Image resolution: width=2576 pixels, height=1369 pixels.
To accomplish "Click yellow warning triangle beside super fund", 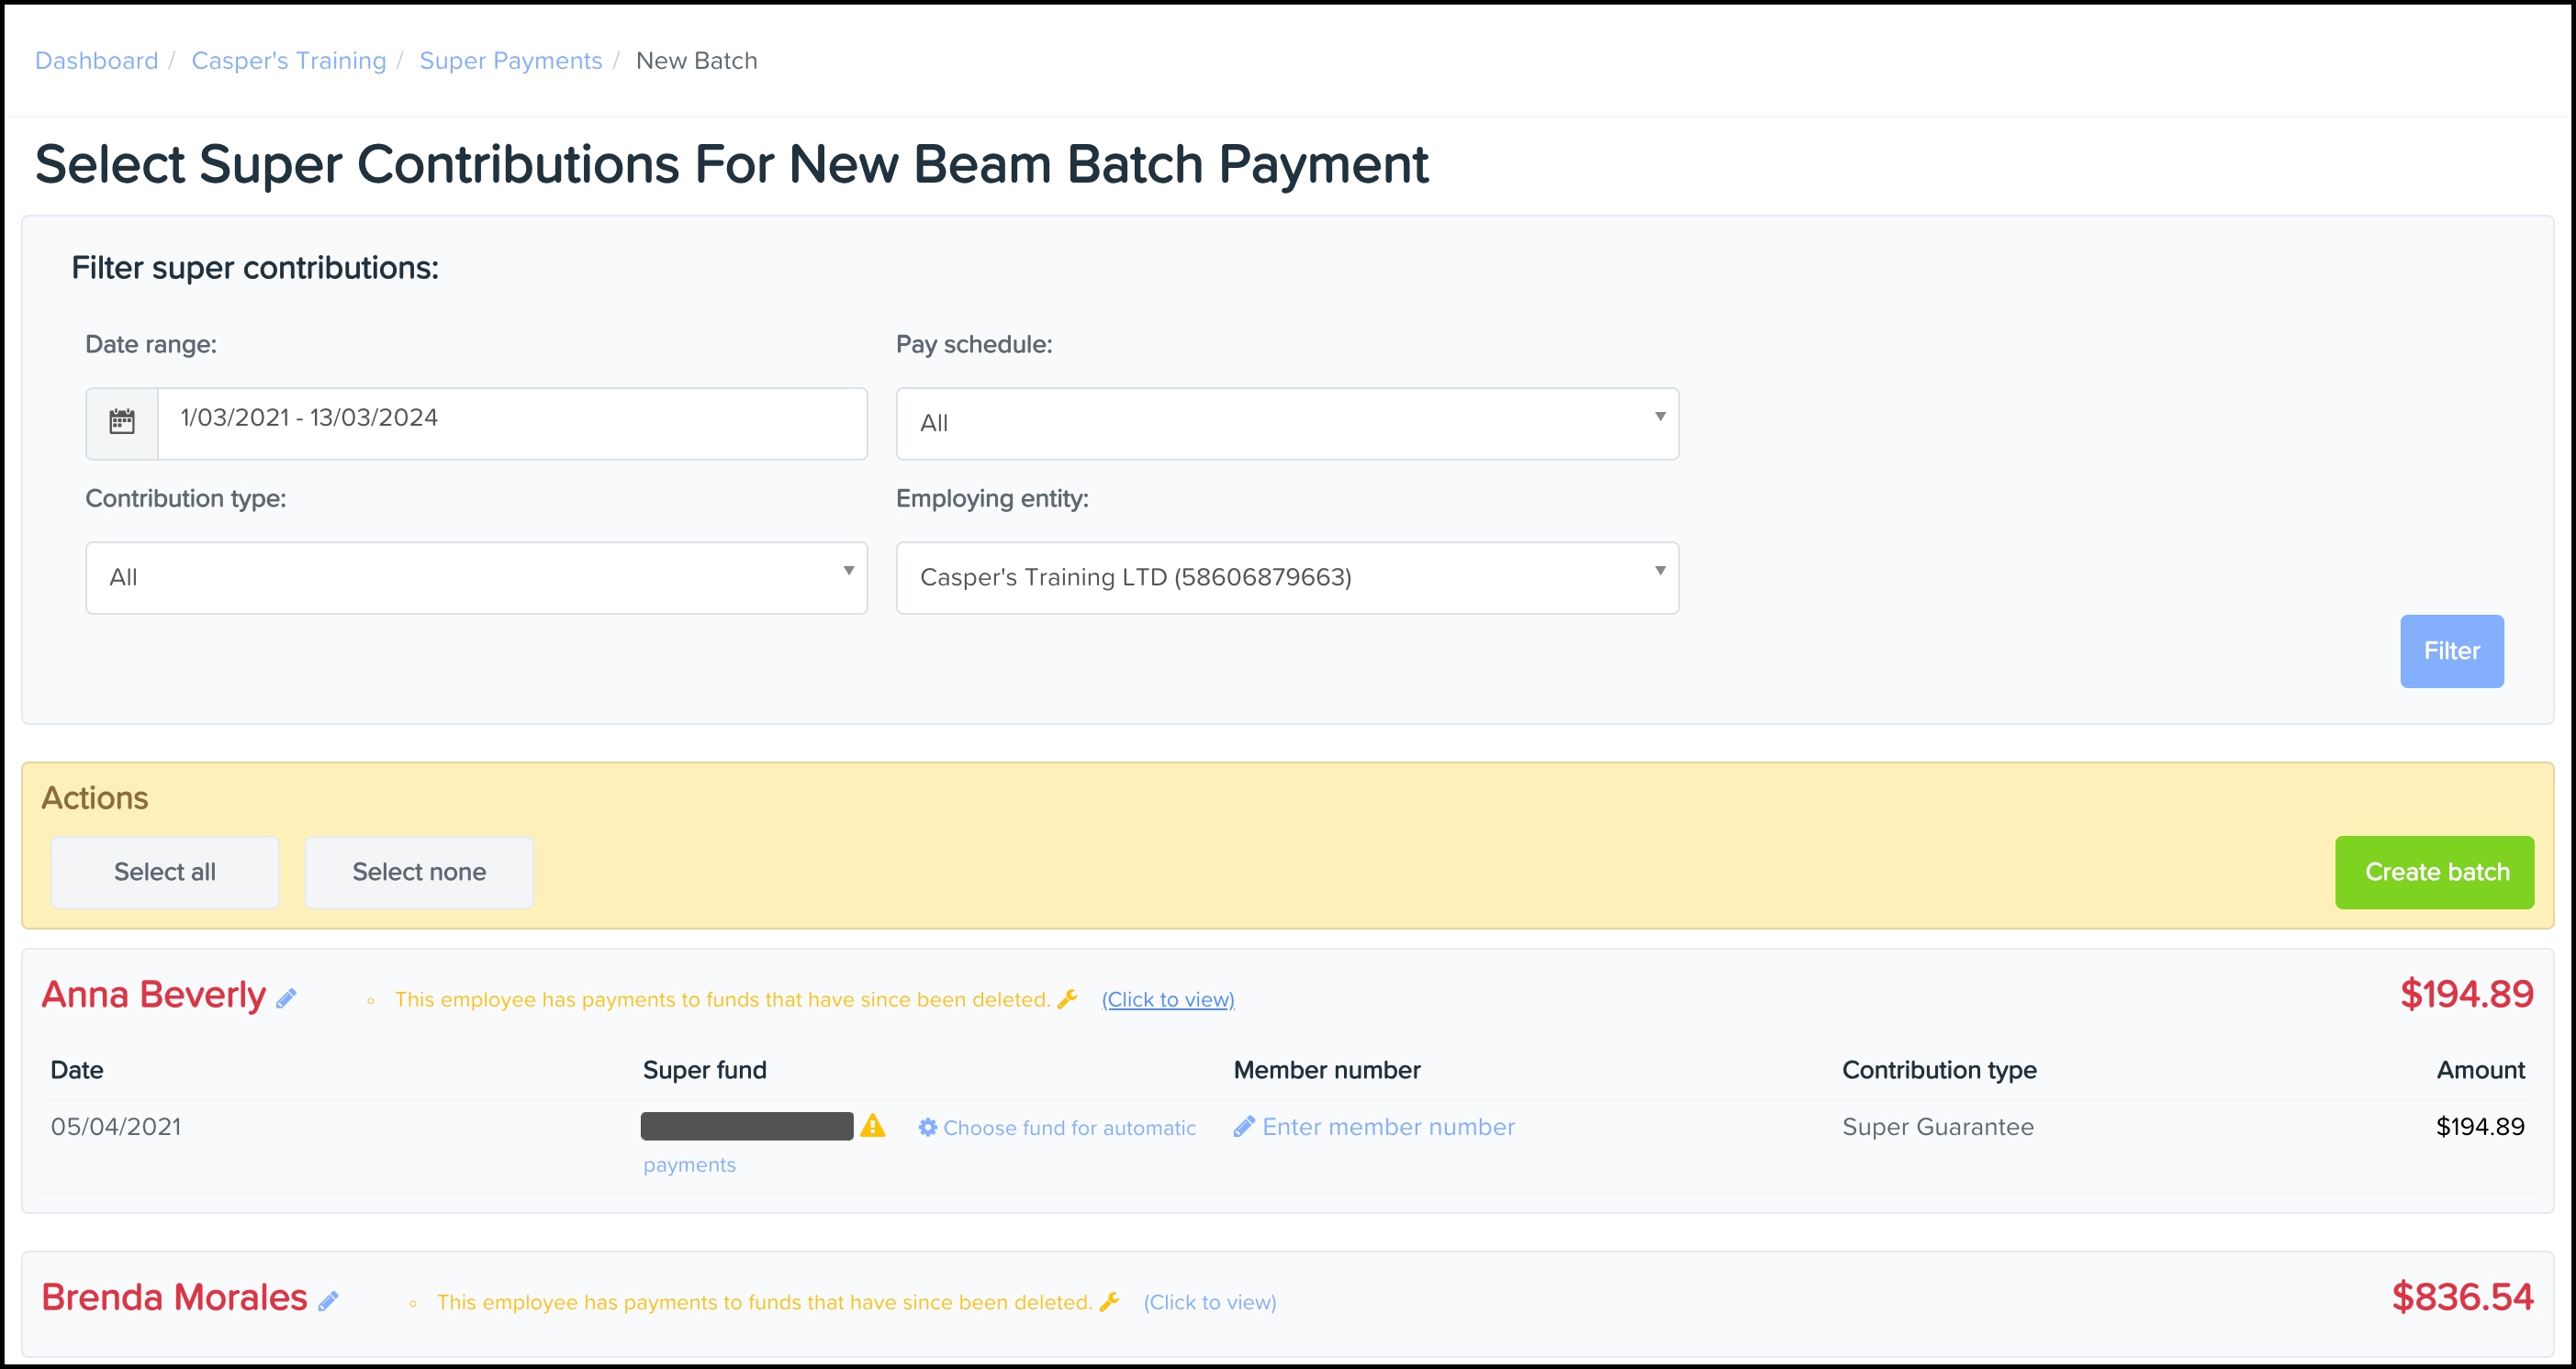I will (873, 1126).
